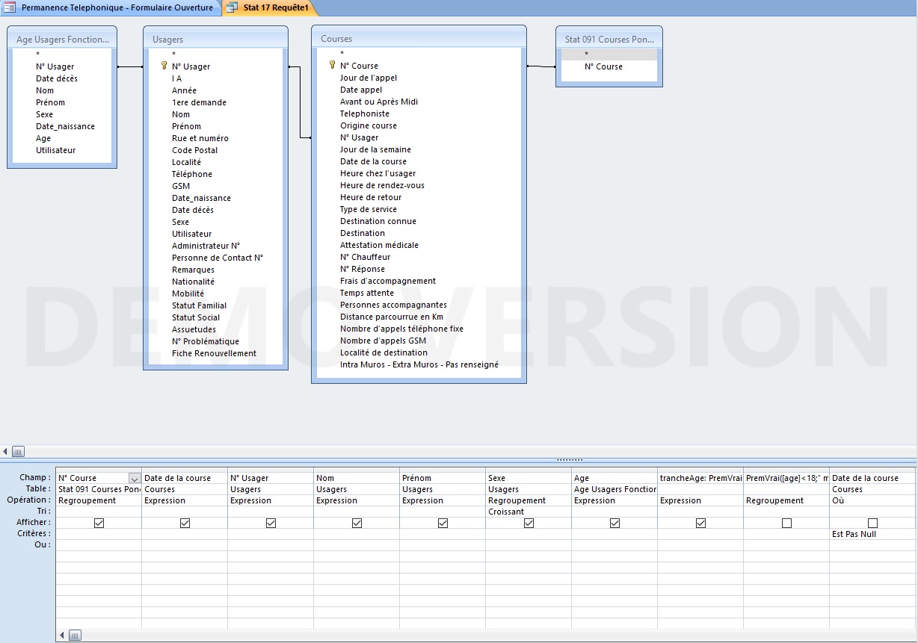Select Frais d'accompagnement in Courses table

(388, 281)
